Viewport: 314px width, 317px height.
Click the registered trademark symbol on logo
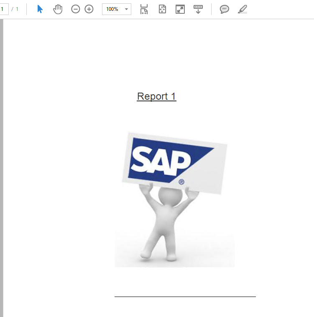coord(181,182)
